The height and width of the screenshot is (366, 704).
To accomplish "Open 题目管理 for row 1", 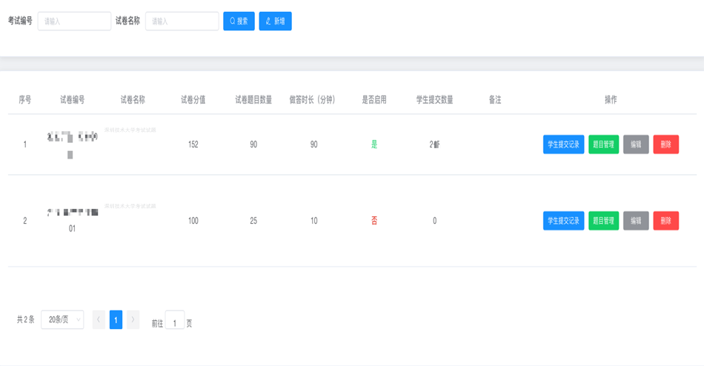I will (x=603, y=144).
